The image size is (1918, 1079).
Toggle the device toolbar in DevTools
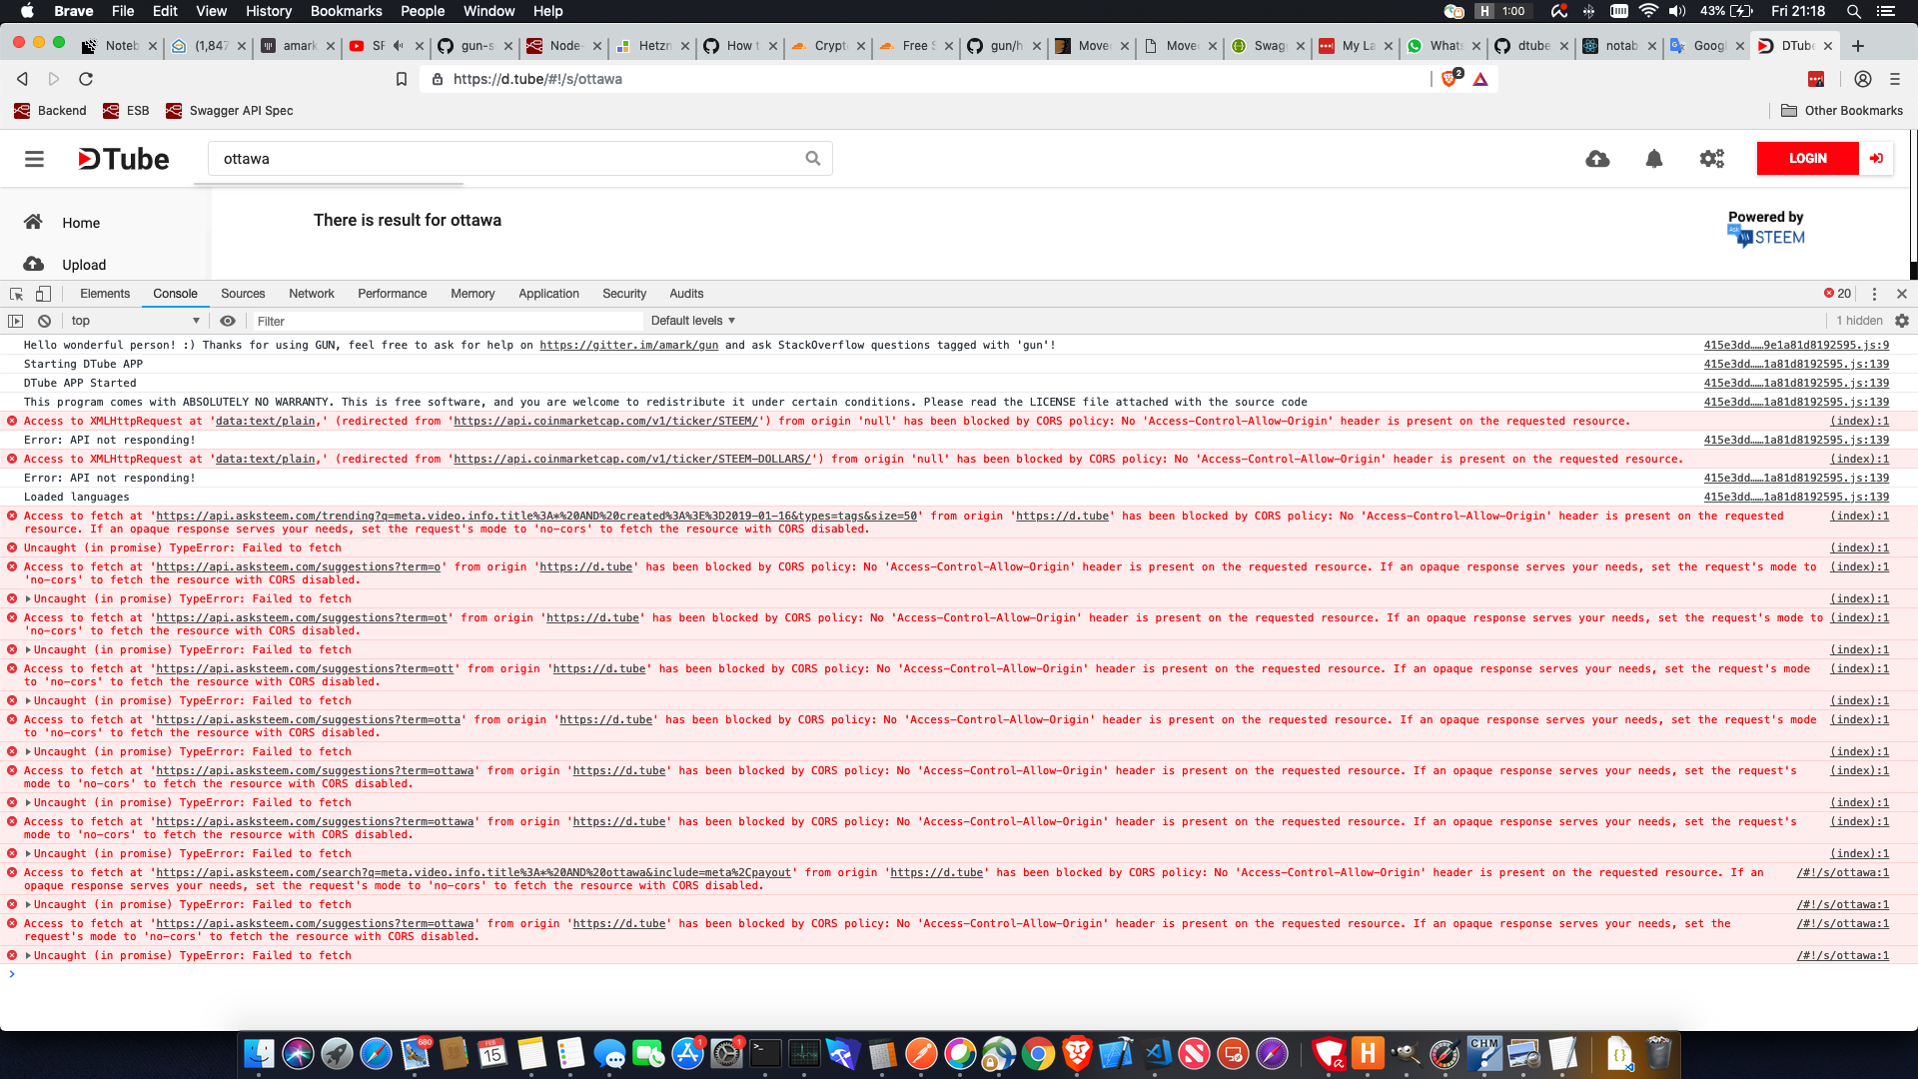point(42,293)
